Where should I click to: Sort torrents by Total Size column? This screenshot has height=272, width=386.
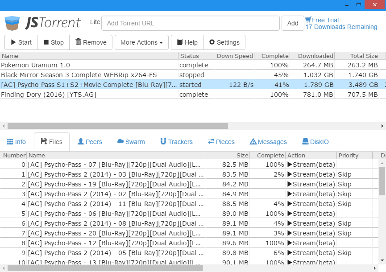[x=357, y=56]
